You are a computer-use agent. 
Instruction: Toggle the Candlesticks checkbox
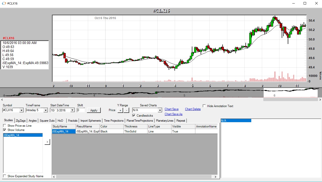tap(134, 116)
